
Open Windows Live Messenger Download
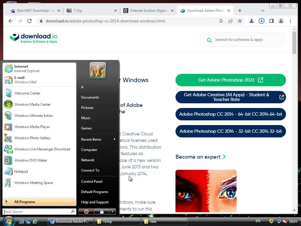tap(39, 149)
